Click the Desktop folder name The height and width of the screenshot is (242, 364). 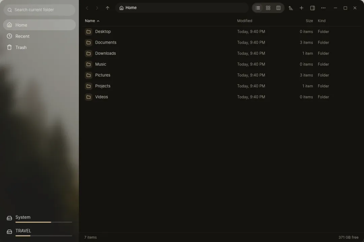coord(103,32)
